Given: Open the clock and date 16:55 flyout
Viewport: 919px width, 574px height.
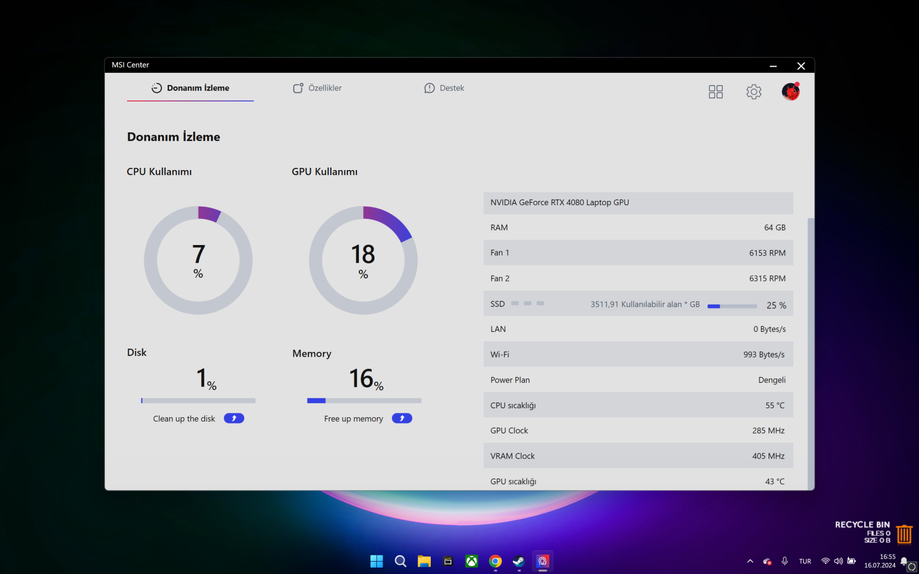Looking at the screenshot, I should 880,561.
